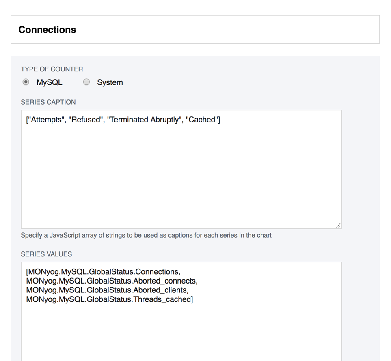Click the JavaScript array help text
This screenshot has width=391, height=361.
[x=146, y=235]
